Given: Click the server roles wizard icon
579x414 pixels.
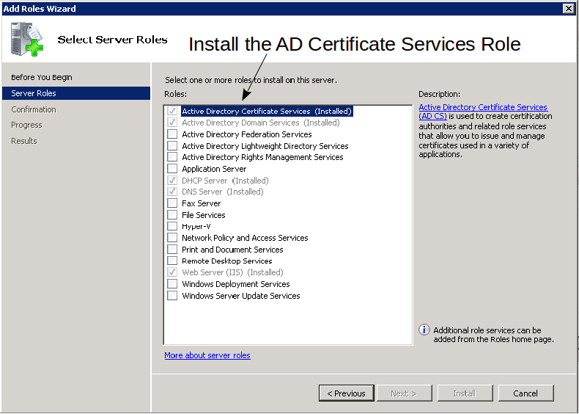Looking at the screenshot, I should coord(26,40).
